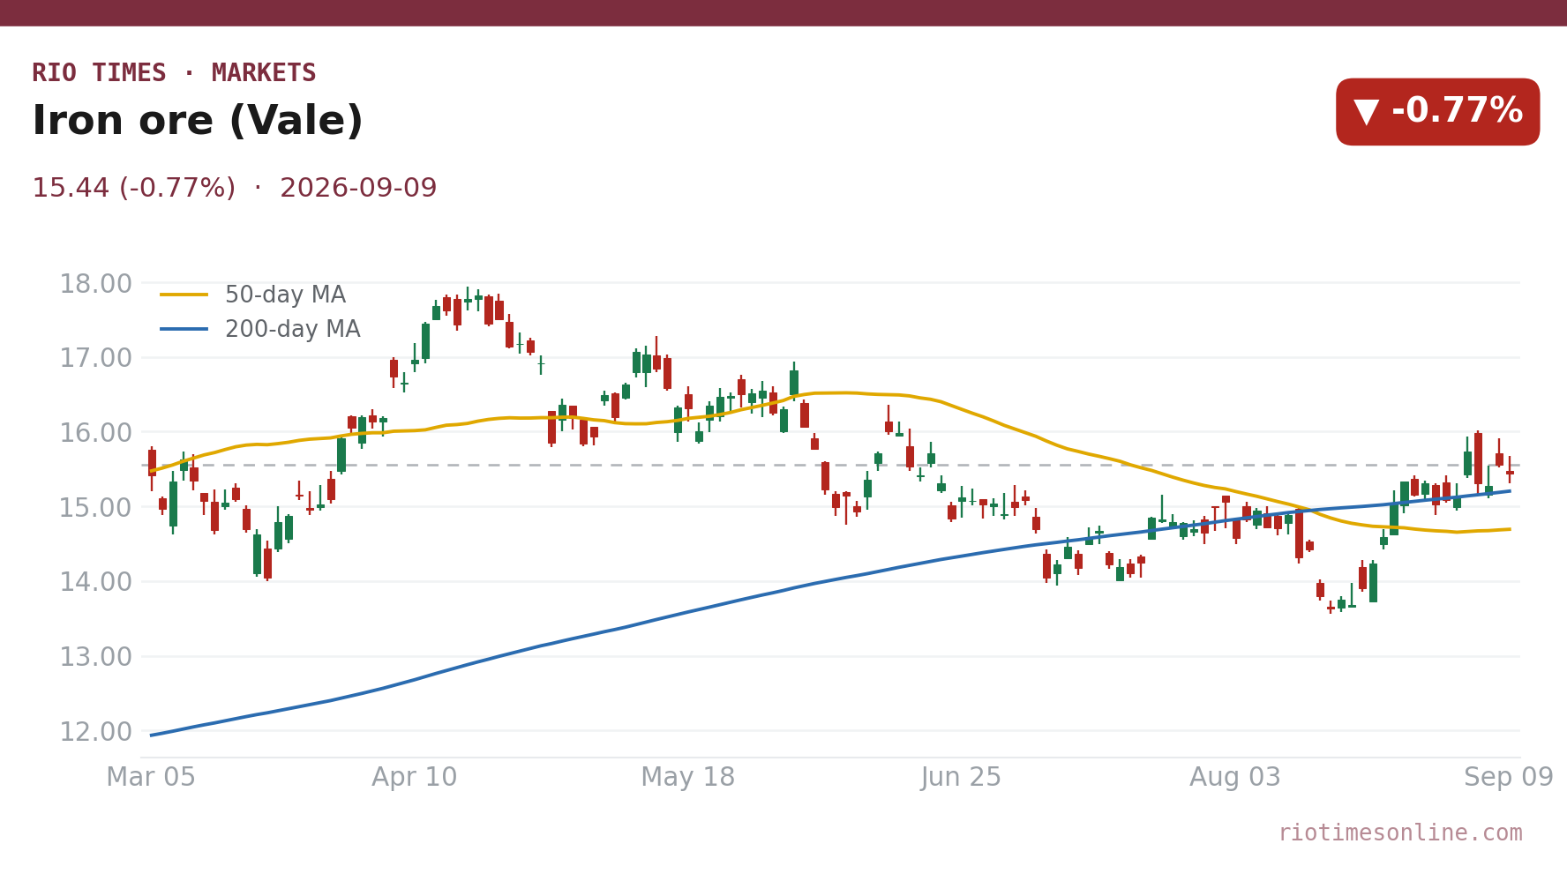Click the yellow 50-day MA legend line
The height and width of the screenshot is (881, 1567).
point(184,295)
